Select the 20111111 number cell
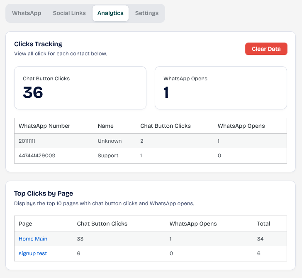 [x=27, y=141]
